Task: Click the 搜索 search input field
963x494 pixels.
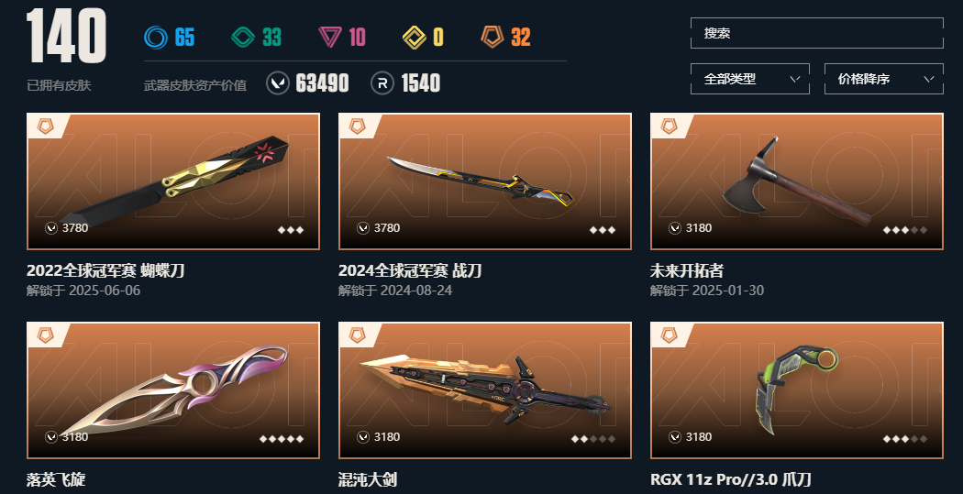Action: (817, 33)
